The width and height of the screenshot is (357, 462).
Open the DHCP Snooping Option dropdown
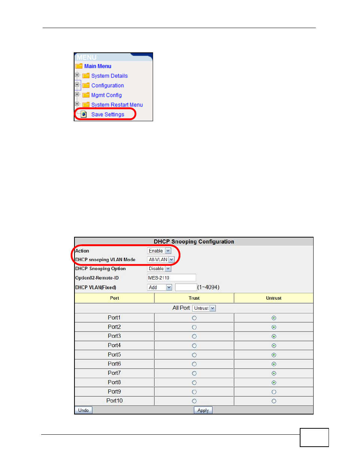(159, 269)
